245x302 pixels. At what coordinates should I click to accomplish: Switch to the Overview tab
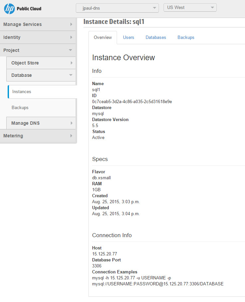tap(103, 37)
